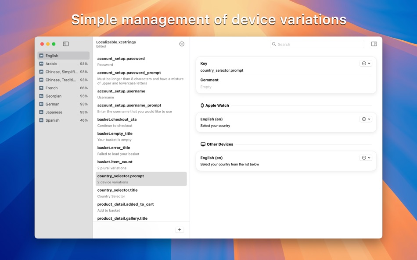
Task: Click the French language badge icon
Action: click(x=41, y=88)
